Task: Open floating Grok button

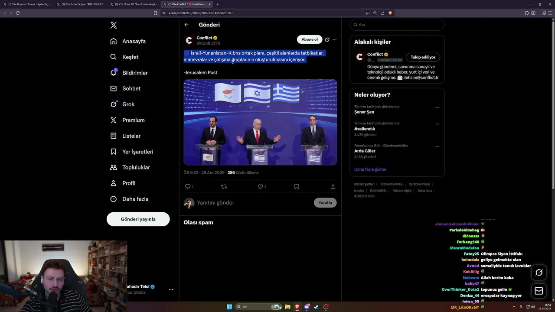Action: tap(539, 273)
